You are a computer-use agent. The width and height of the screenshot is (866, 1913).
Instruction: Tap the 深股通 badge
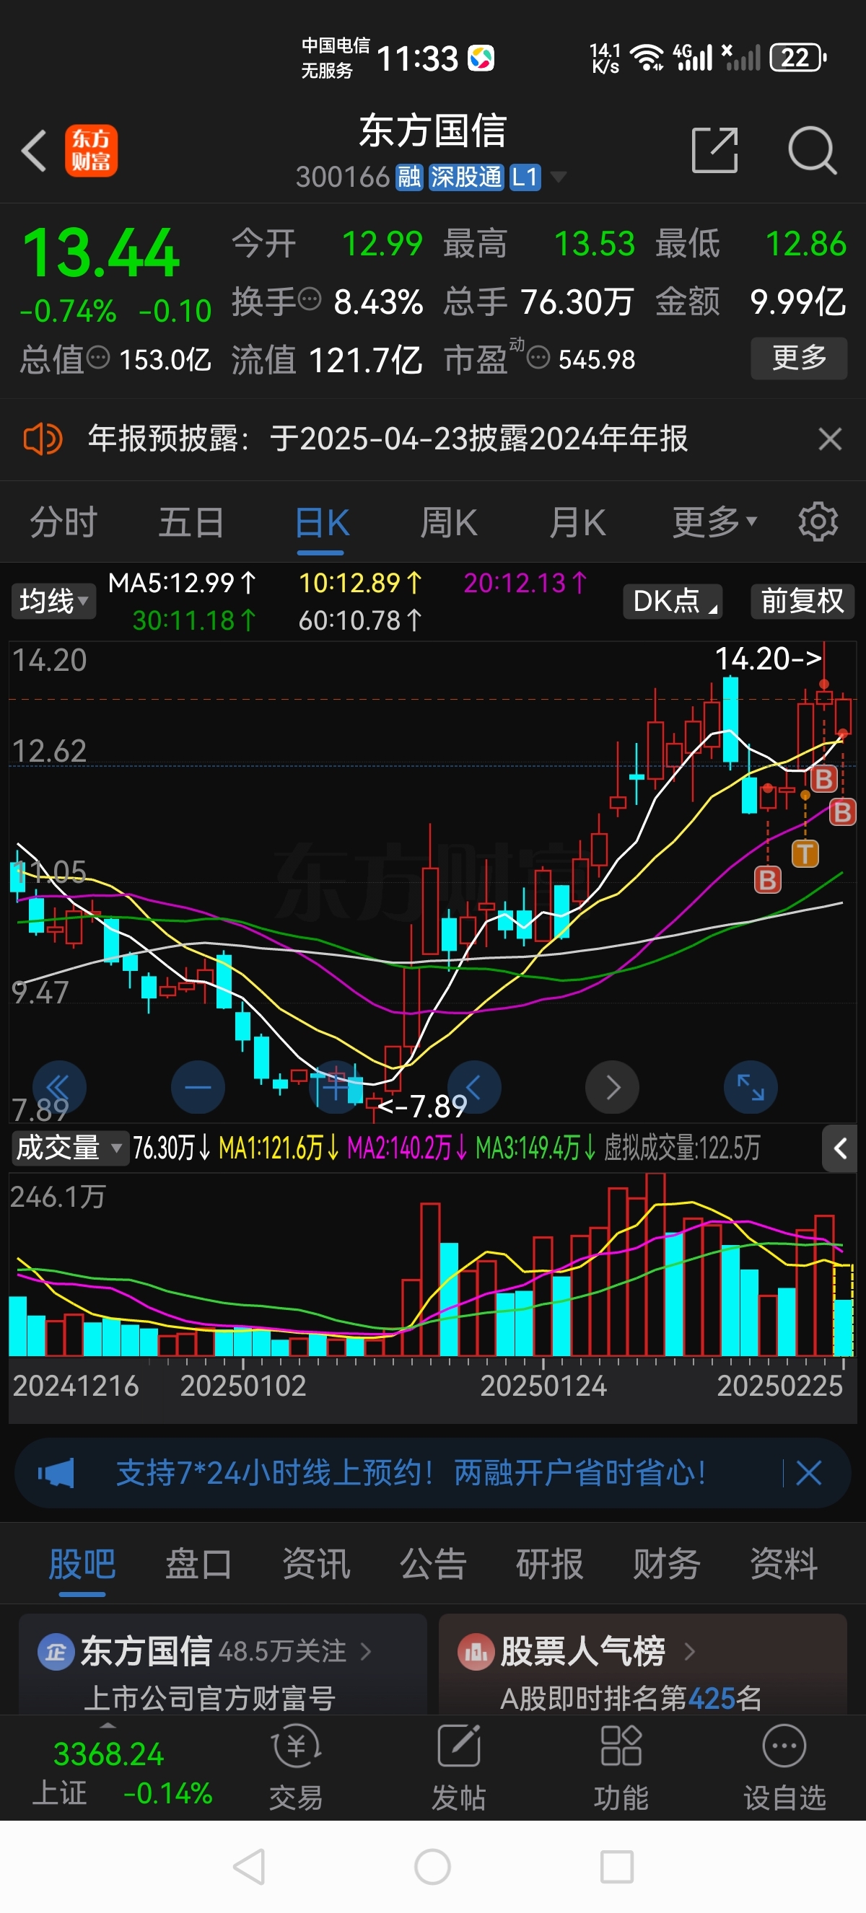pos(466,177)
